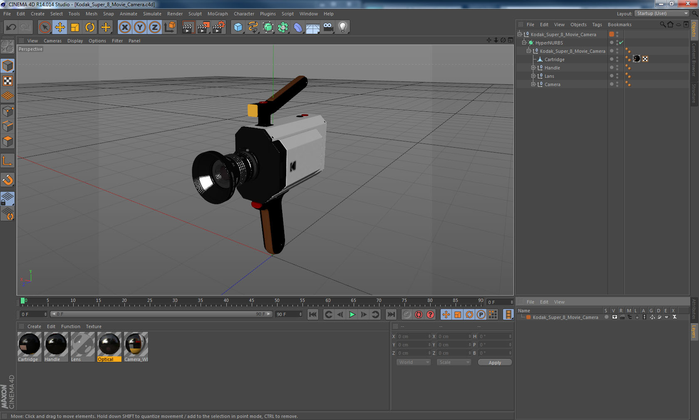Toggle HyperNURBS enabled green checkmark
699x420 pixels.
pyautogui.click(x=621, y=43)
